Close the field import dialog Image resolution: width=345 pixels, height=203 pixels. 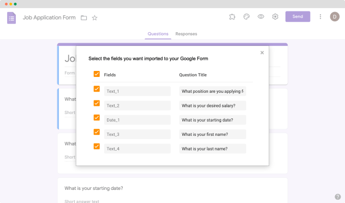(262, 52)
